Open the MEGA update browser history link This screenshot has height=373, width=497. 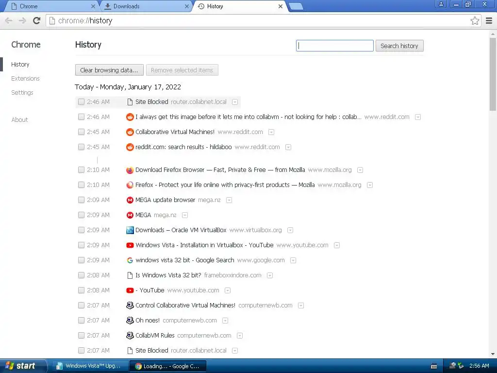[165, 200]
